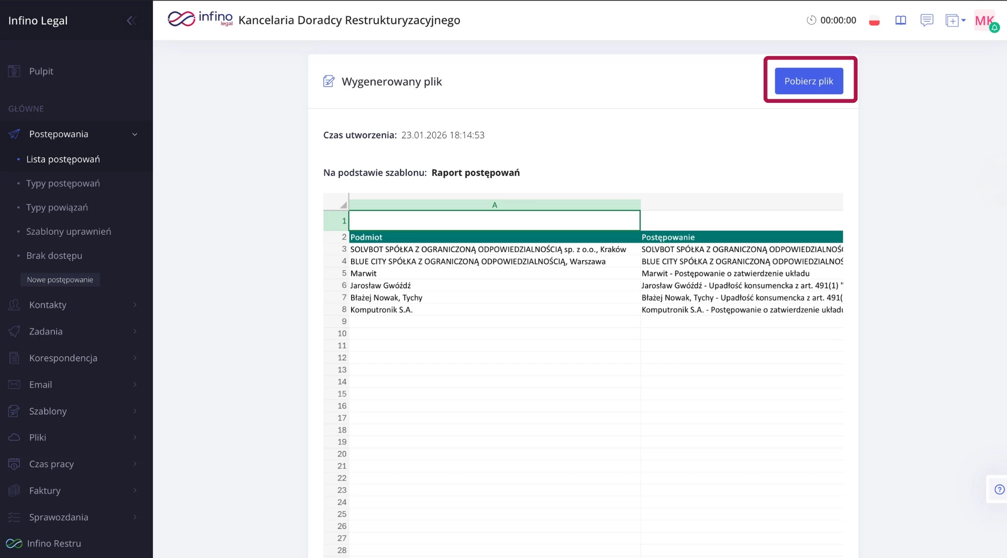
Task: Expand the Kontakty menu section
Action: pos(135,305)
